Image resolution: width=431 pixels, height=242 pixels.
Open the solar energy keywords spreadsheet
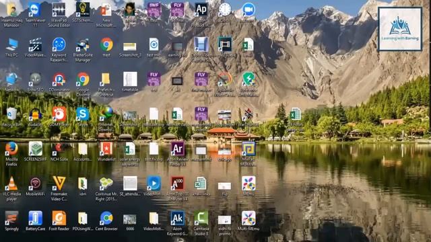click(x=130, y=149)
